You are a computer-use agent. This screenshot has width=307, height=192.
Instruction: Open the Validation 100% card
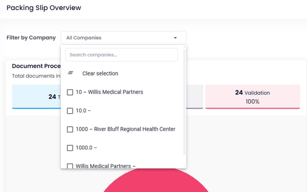252,97
